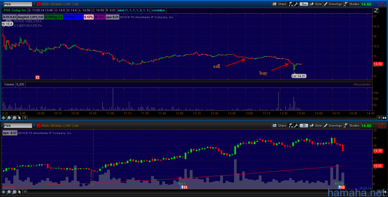This screenshot has width=388, height=197.
Task: Select the pointer cursor tool on upper chart
Action: click(x=19, y=118)
